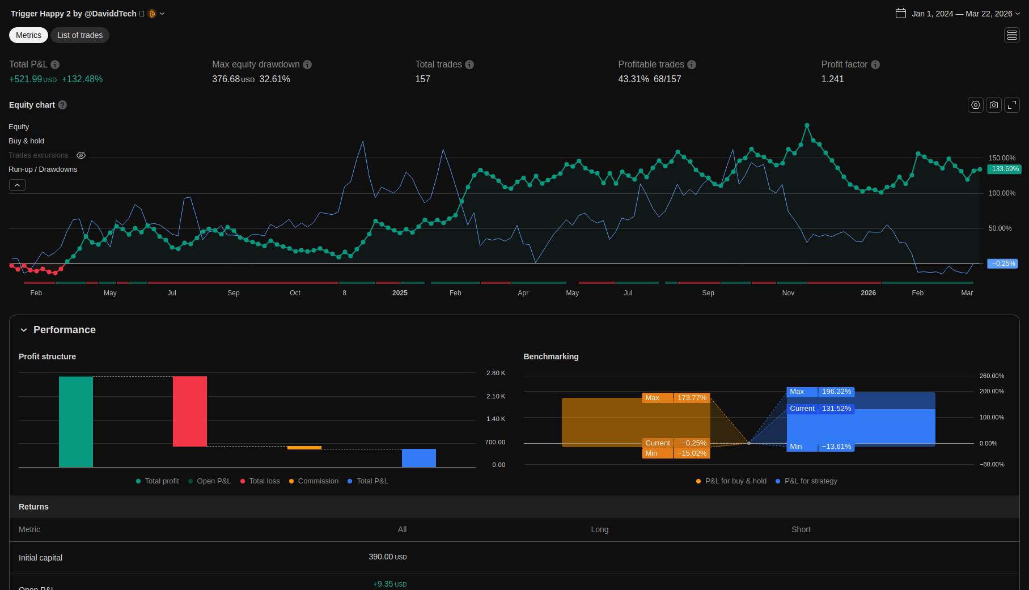
Task: Collapse the equity chart legend
Action: (x=17, y=185)
